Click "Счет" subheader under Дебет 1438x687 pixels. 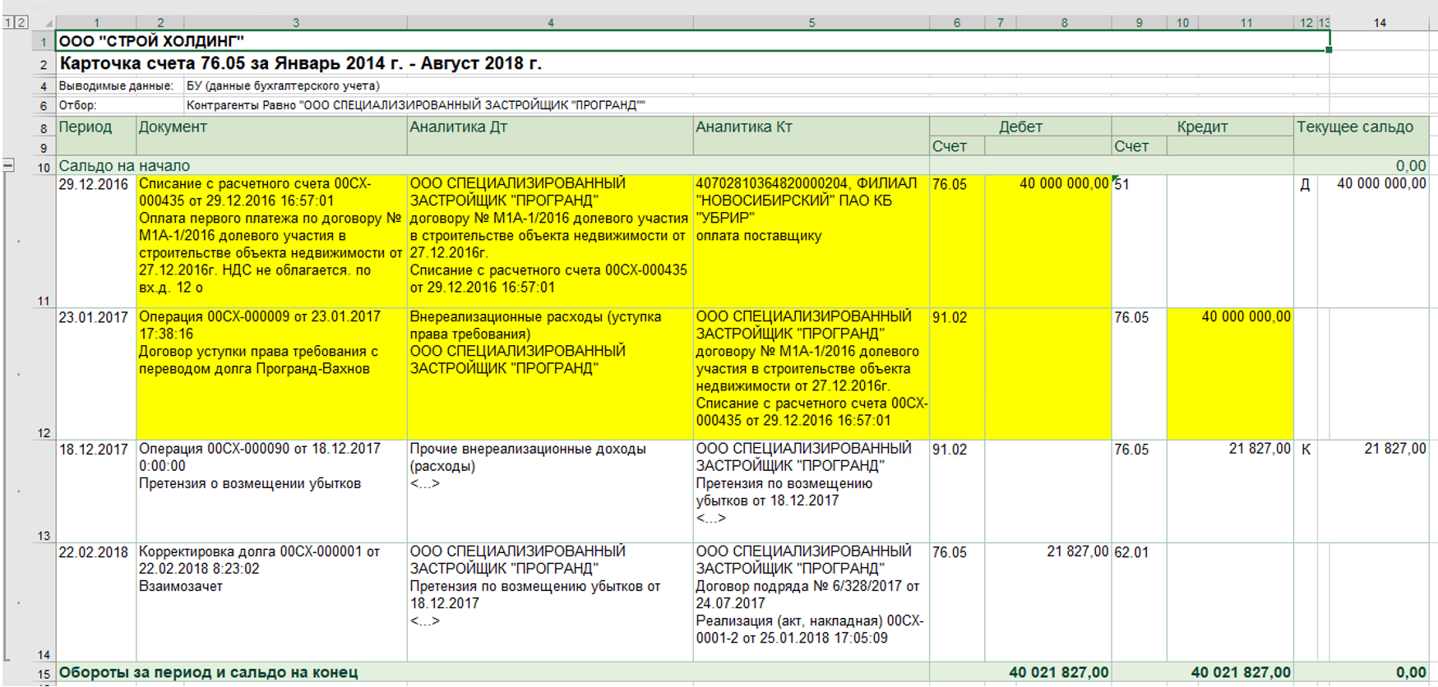tap(957, 146)
